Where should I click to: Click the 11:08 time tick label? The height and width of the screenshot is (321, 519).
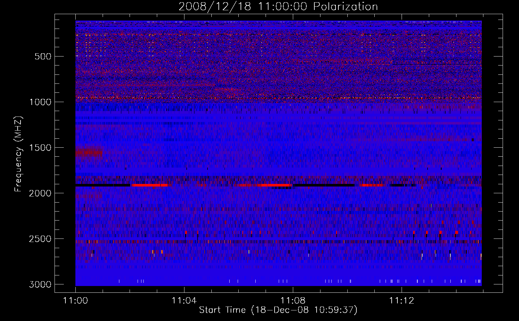click(x=293, y=301)
